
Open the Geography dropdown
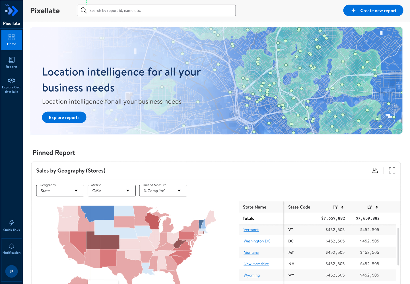click(60, 191)
